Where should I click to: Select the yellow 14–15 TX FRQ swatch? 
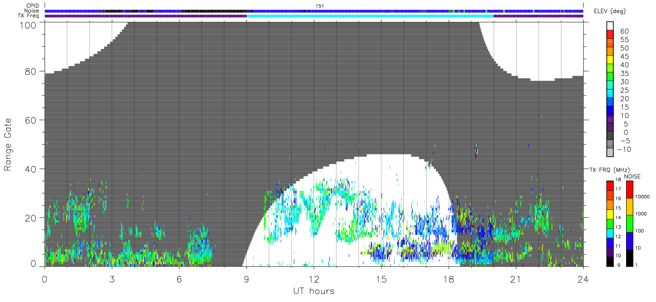(x=611, y=214)
